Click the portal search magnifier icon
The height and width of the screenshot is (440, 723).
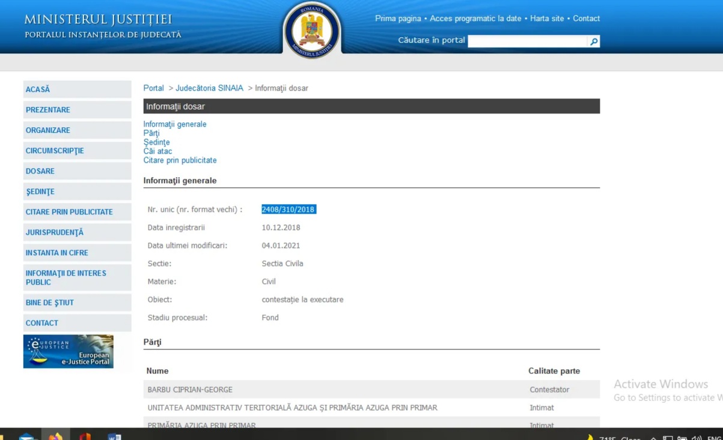pyautogui.click(x=594, y=41)
